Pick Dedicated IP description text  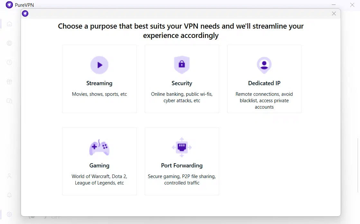pyautogui.click(x=264, y=100)
